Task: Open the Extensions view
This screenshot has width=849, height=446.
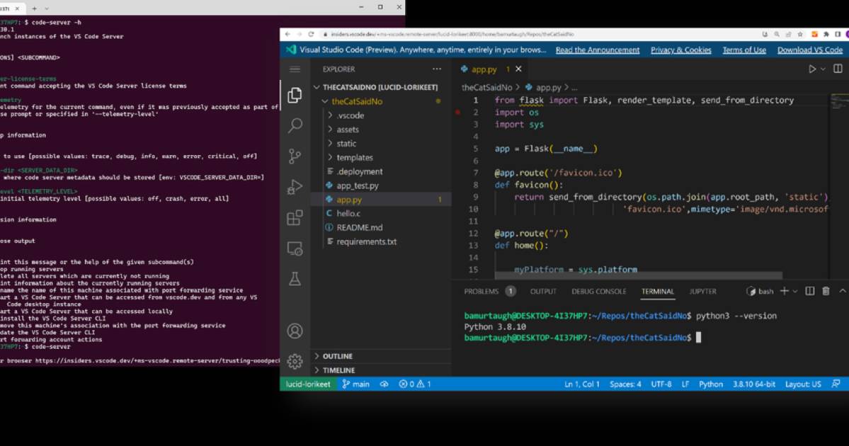Action: click(295, 218)
